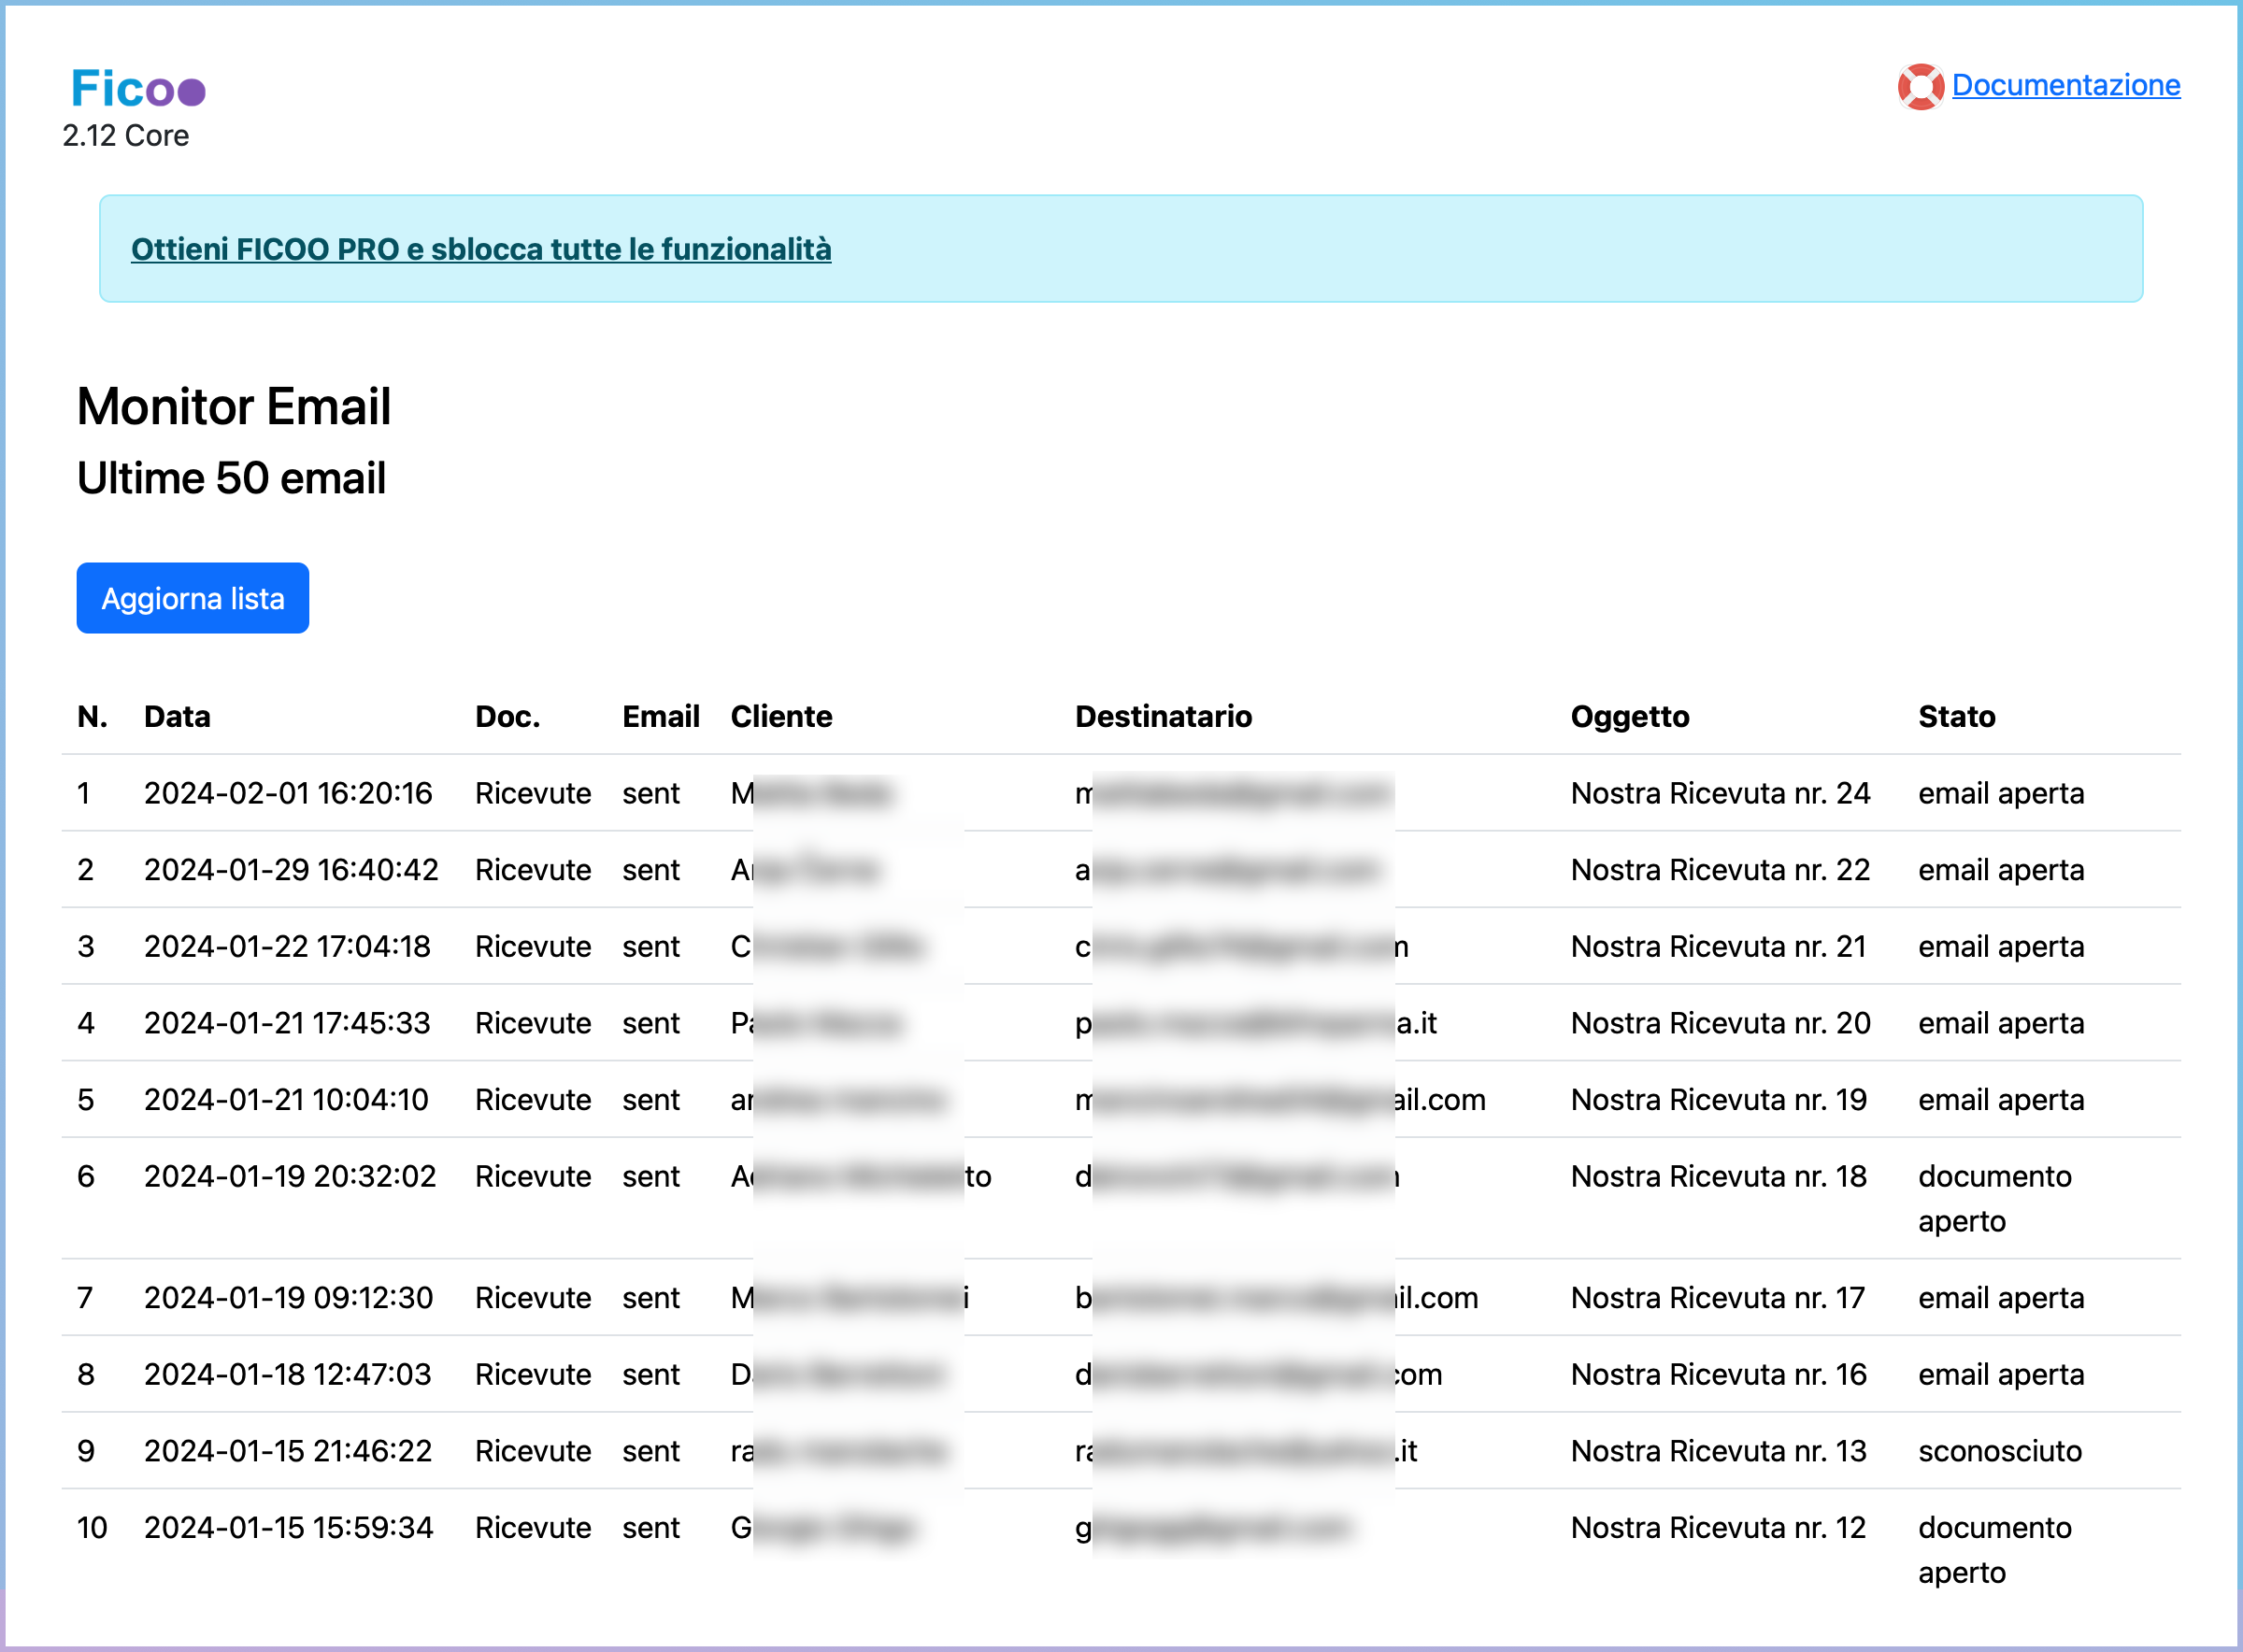The height and width of the screenshot is (1652, 2243).
Task: Click the 'Ultime 50 email' heading
Action: tap(231, 478)
